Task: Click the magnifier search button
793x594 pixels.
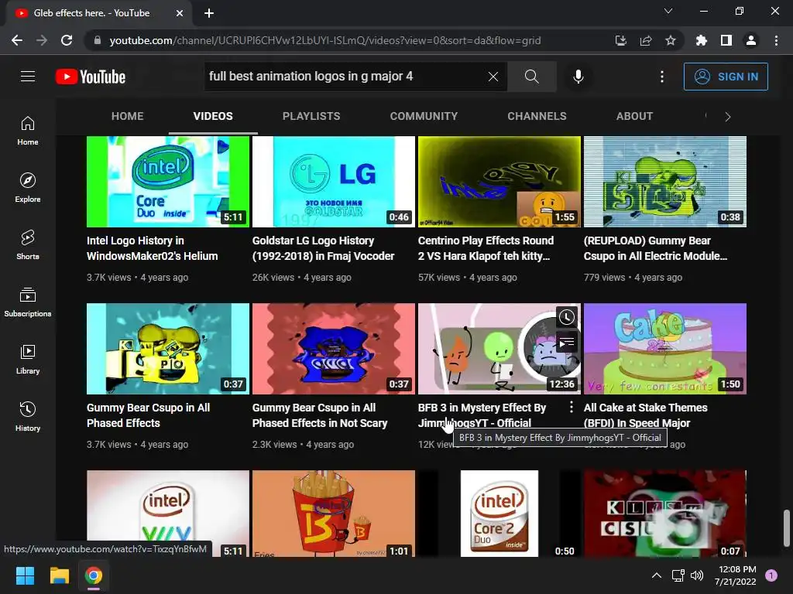Action: [531, 77]
